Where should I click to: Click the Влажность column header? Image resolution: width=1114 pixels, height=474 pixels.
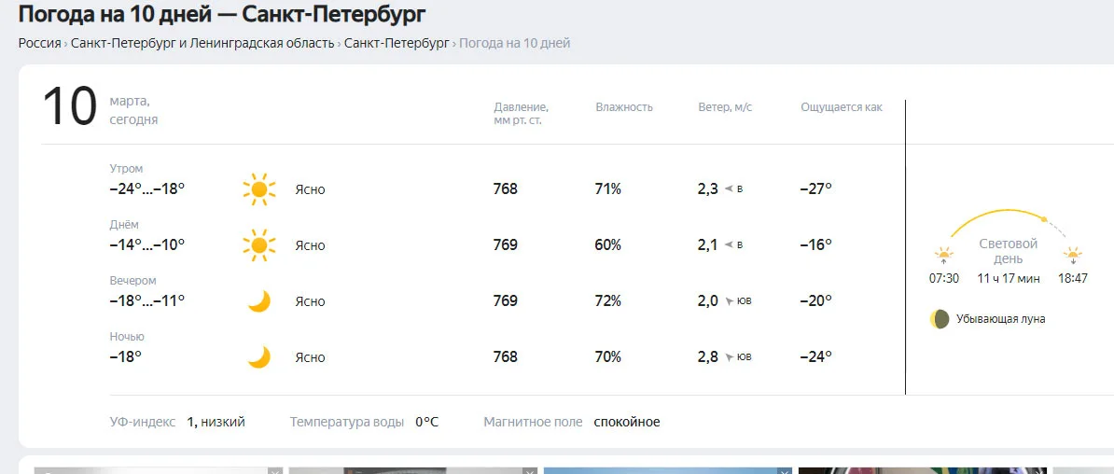tap(624, 107)
